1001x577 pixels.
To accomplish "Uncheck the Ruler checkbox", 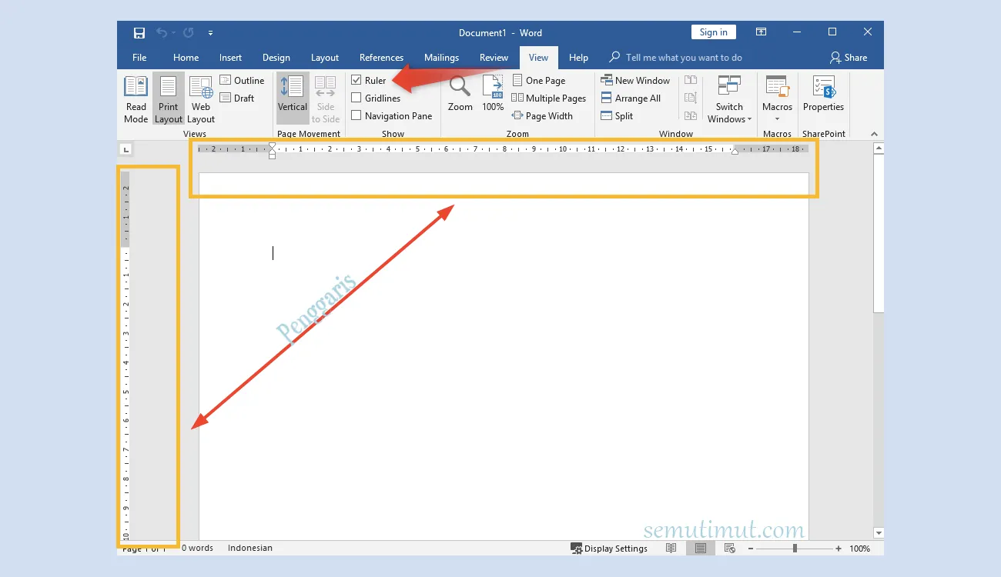I will coord(357,80).
